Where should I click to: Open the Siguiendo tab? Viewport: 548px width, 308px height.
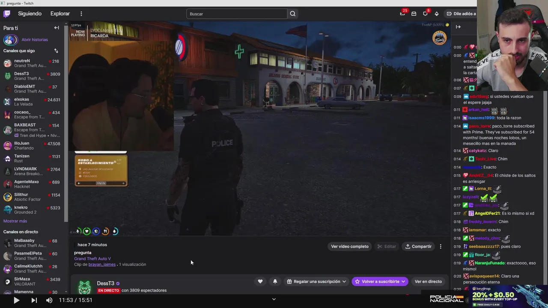pos(30,14)
